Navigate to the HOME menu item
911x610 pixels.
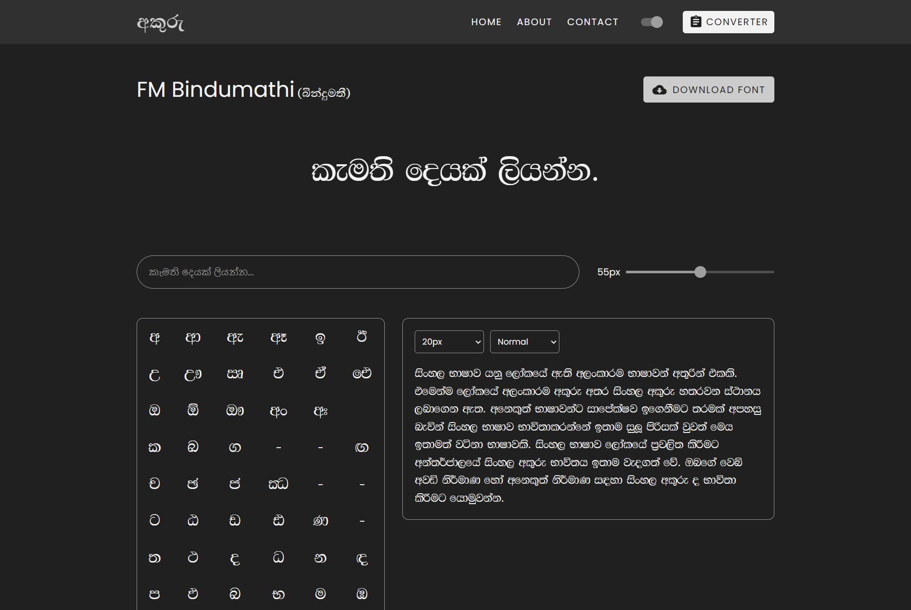486,22
